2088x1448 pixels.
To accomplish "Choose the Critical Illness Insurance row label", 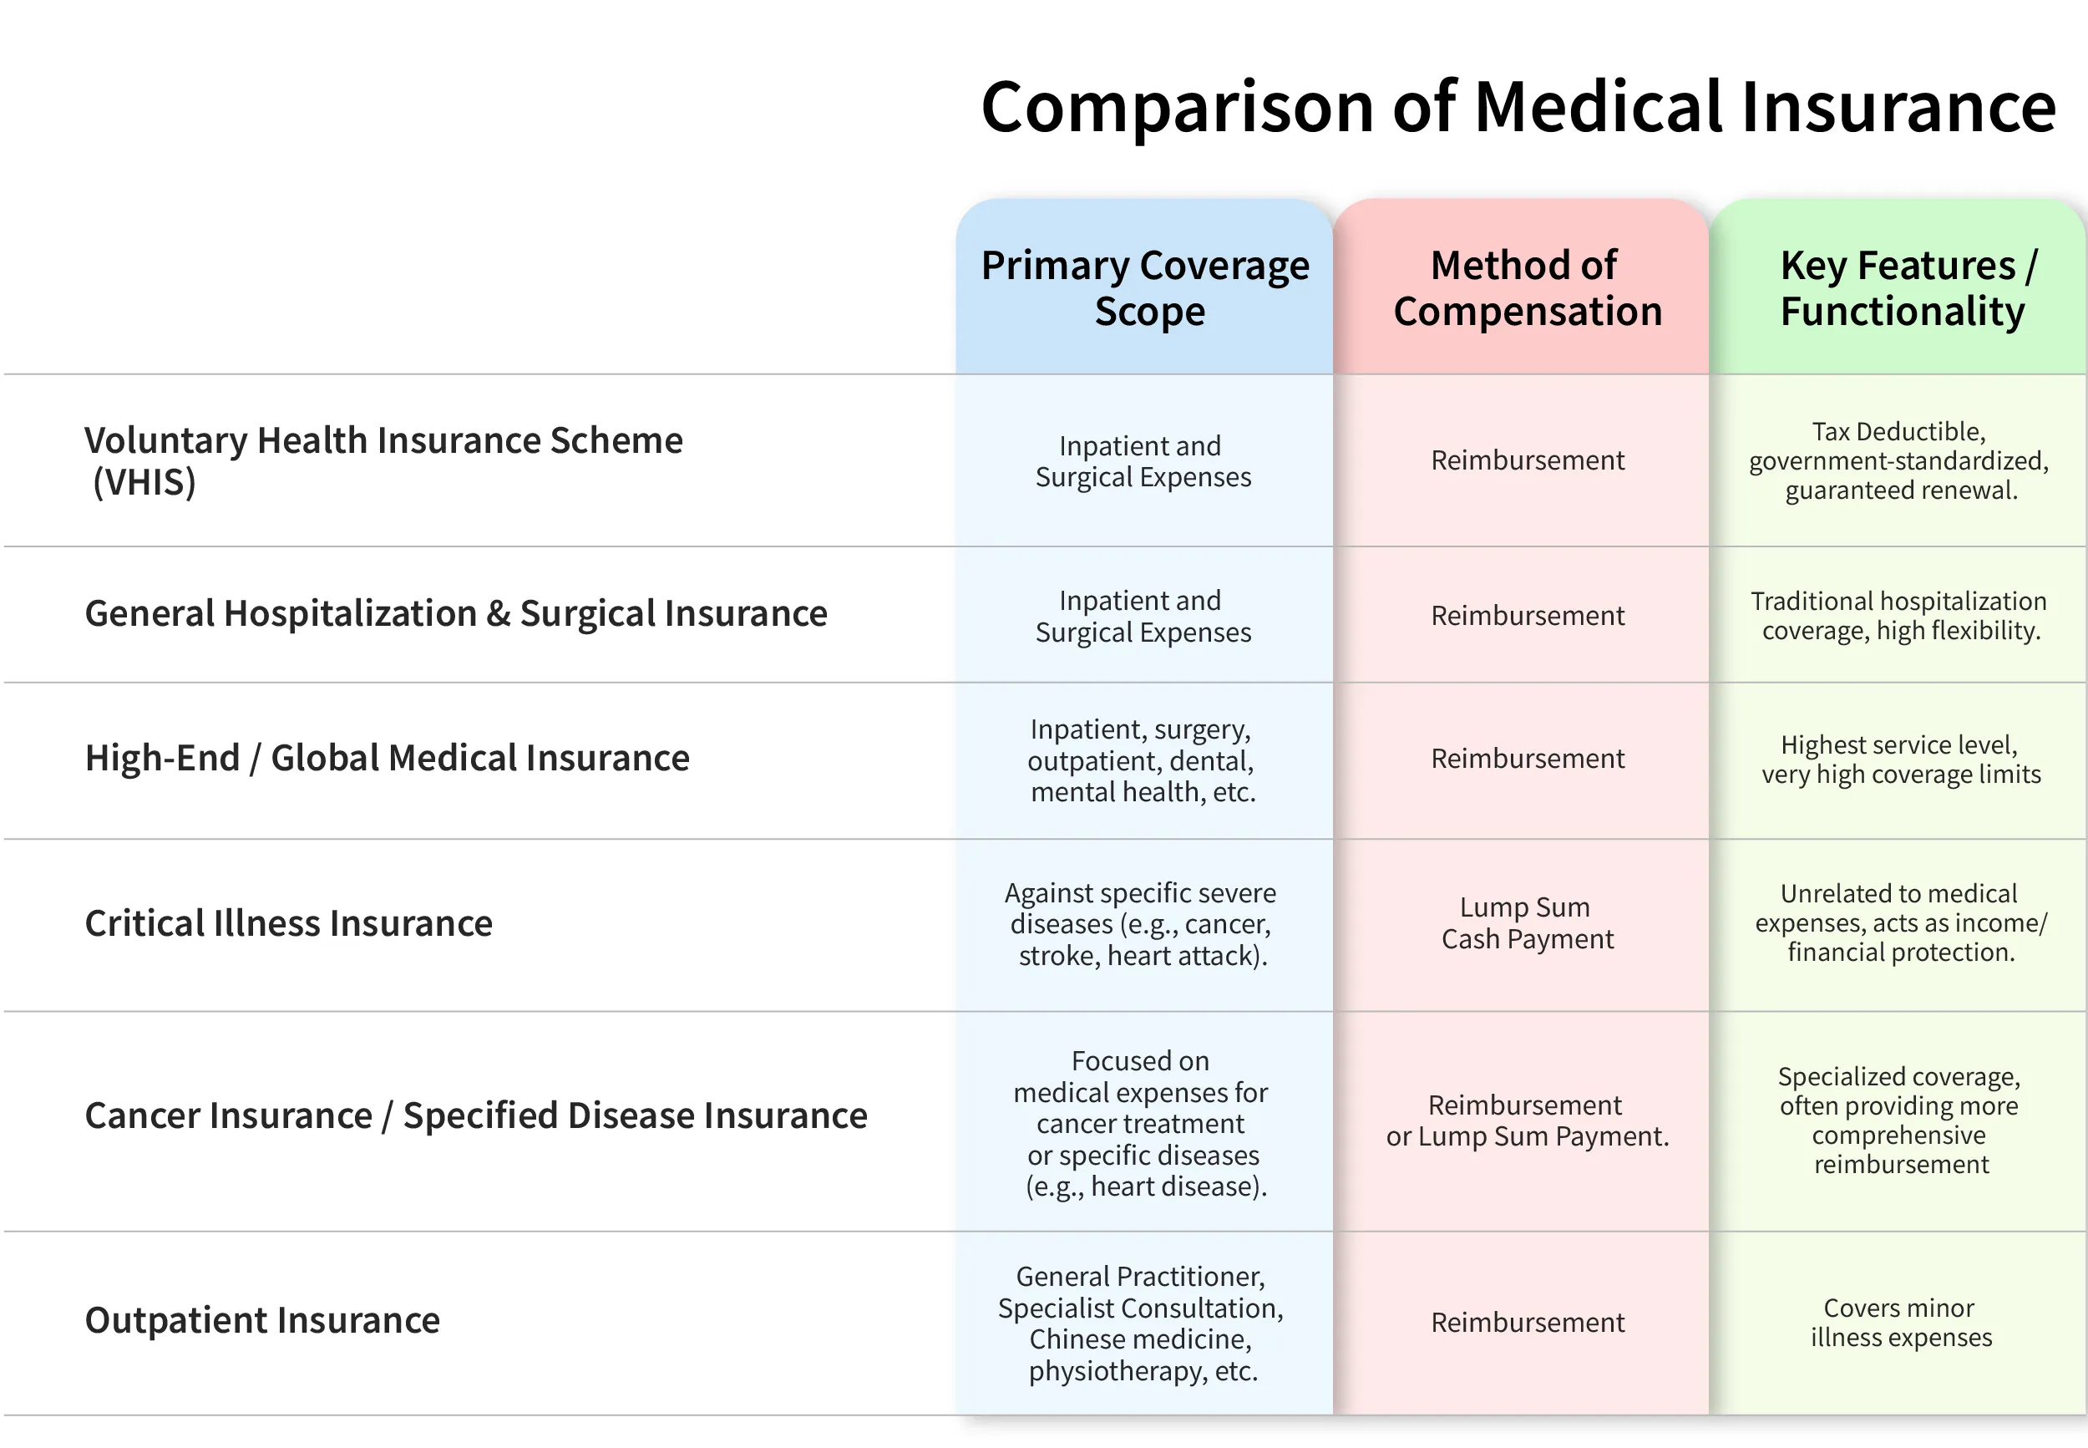I will 288,922.
